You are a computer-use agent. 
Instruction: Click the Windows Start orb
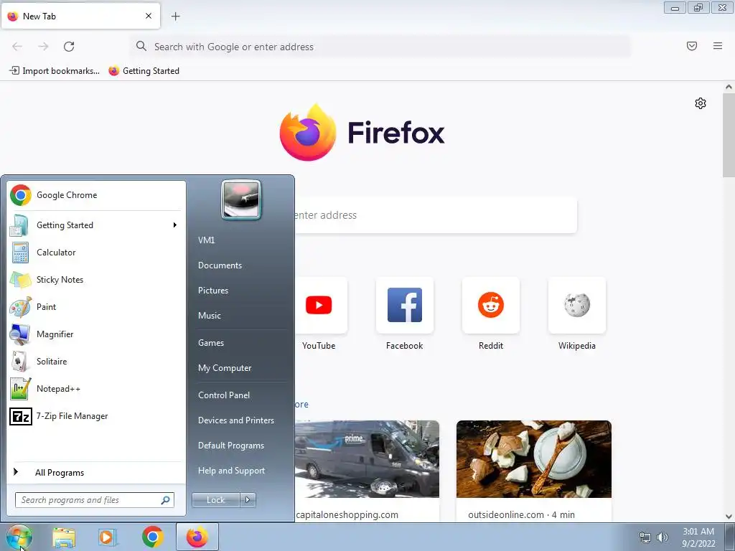(19, 537)
